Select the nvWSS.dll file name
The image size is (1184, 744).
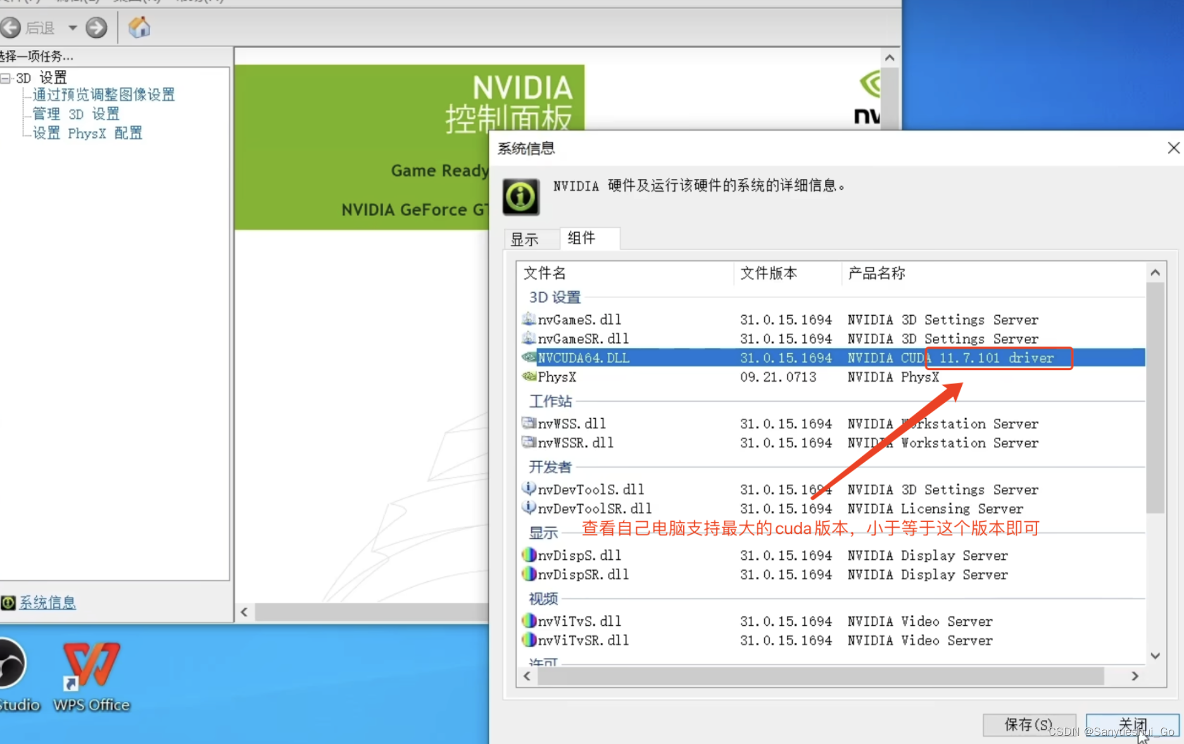click(572, 423)
